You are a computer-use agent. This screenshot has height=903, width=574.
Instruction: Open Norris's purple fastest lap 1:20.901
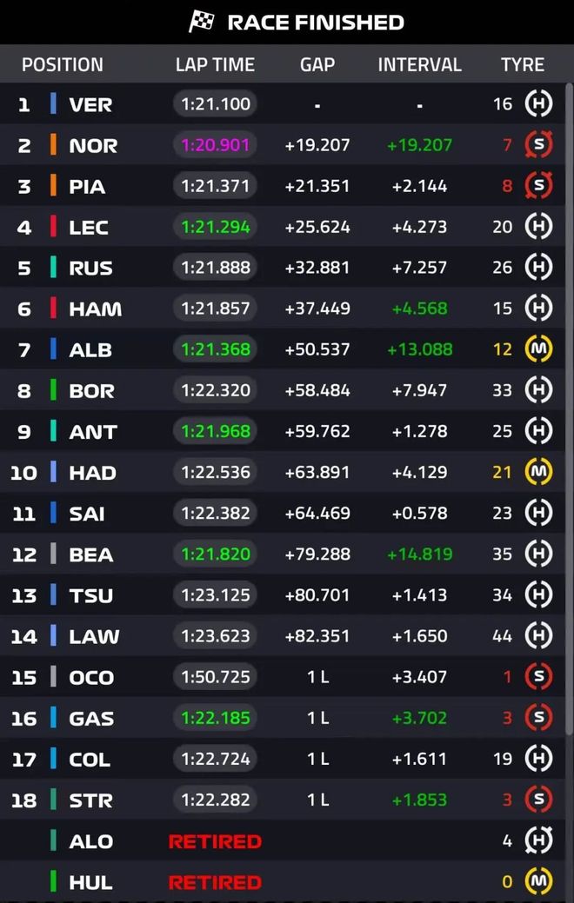216,145
